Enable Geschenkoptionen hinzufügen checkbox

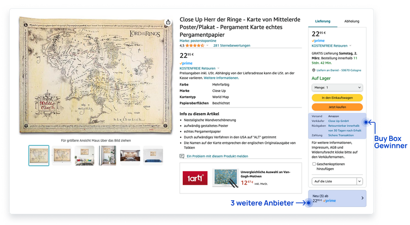[x=314, y=164]
